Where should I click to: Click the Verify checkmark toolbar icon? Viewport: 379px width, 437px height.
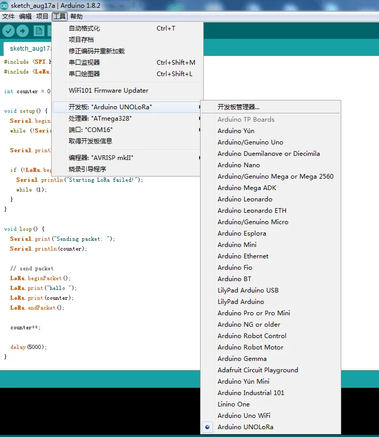tap(9, 31)
